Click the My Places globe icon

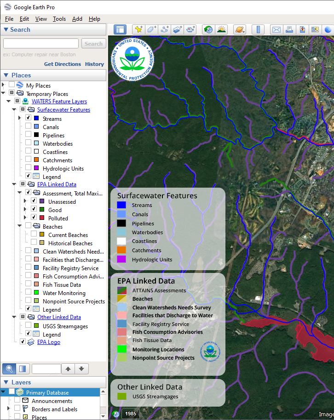coord(20,85)
